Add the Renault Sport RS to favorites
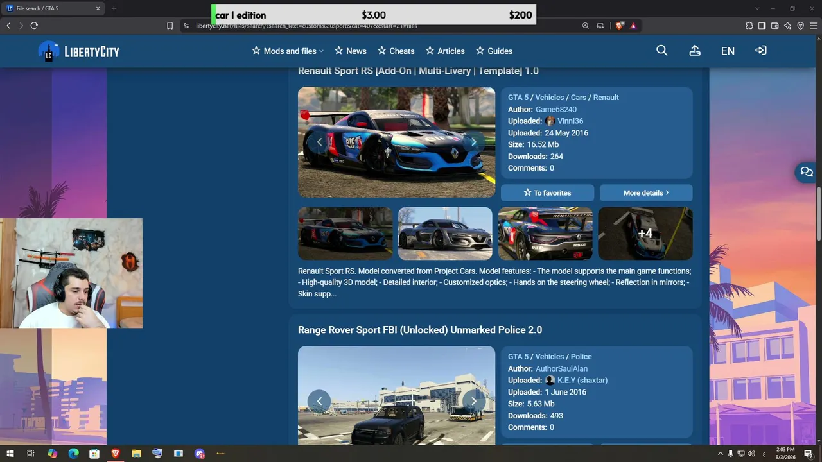Image resolution: width=822 pixels, height=462 pixels. (x=547, y=193)
